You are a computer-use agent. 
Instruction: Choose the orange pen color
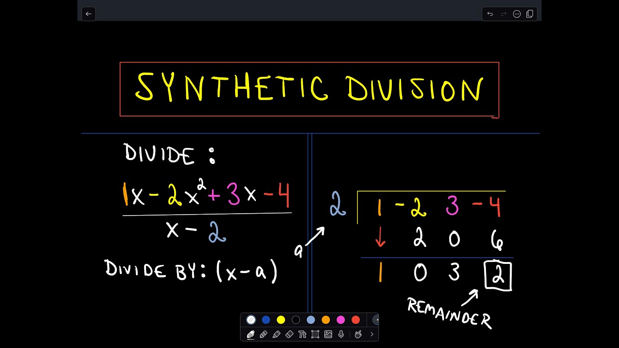326,319
